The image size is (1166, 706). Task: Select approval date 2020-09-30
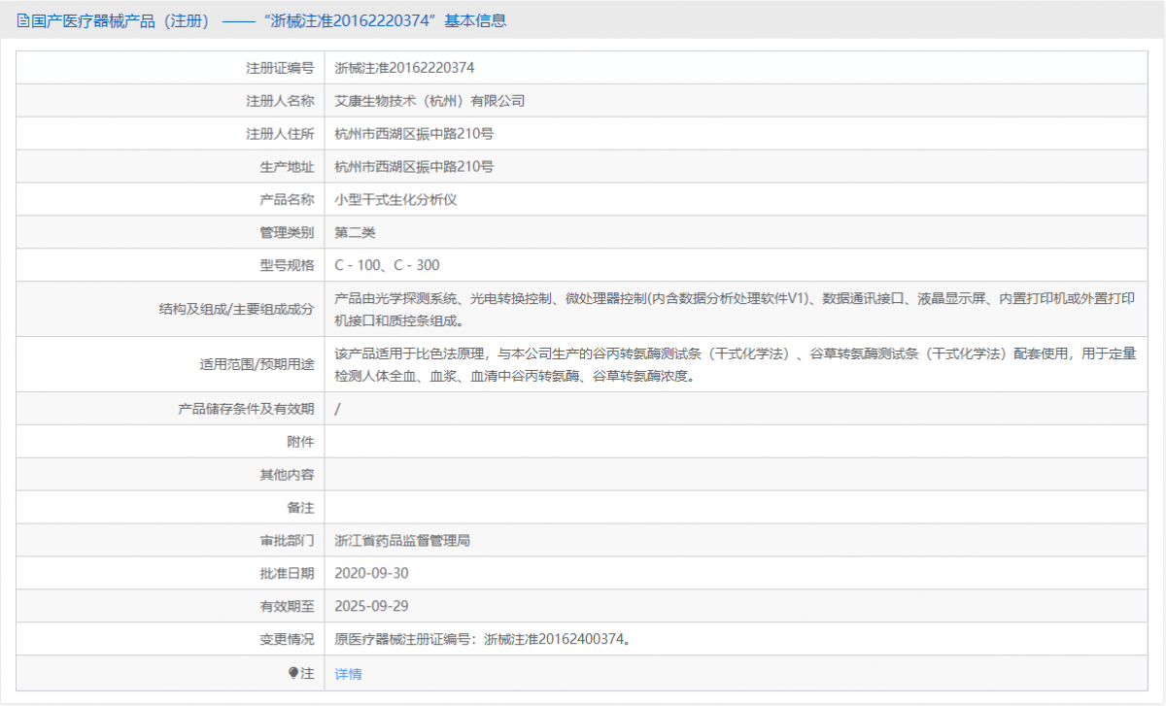(371, 574)
